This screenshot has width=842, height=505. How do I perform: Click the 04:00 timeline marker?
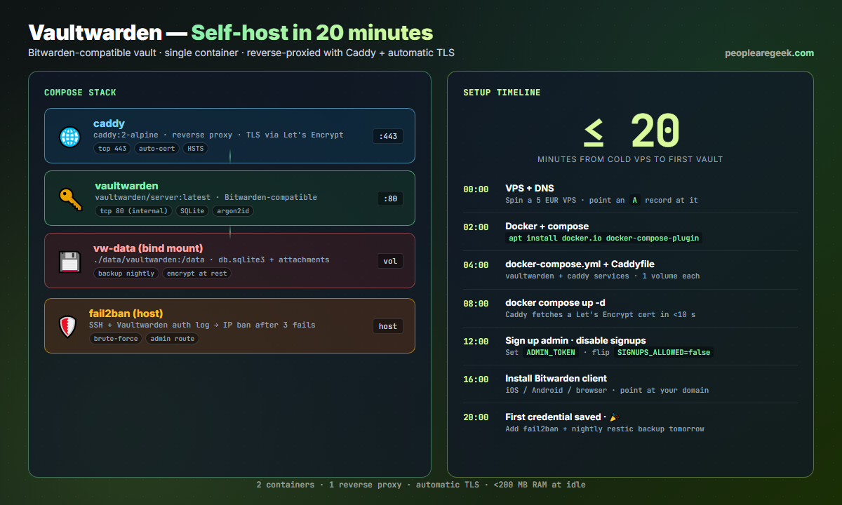(x=476, y=265)
